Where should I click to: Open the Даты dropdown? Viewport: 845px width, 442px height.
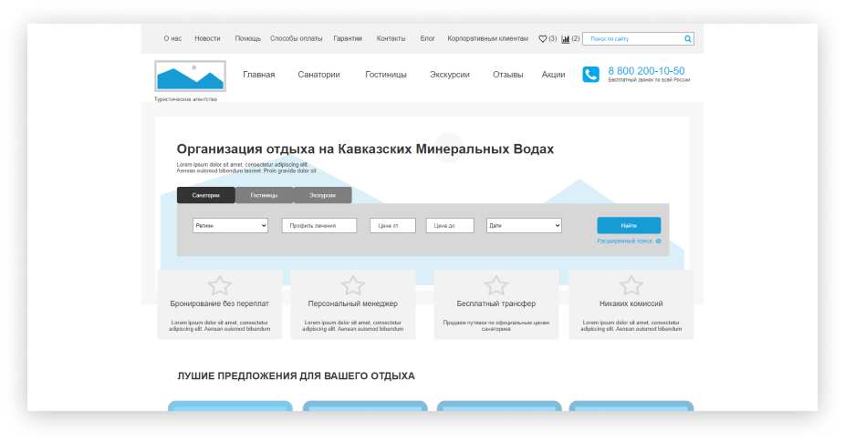[x=524, y=225]
